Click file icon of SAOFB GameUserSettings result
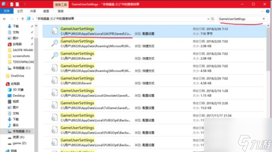The image size is (272, 152). click(55, 31)
